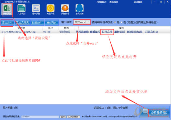Close the application window
Image resolution: width=171 pixels, height=120 pixels.
(x=168, y=2)
